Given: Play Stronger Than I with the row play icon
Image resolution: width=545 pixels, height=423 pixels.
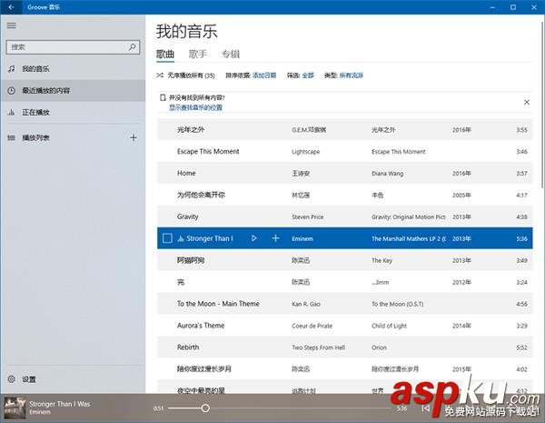Looking at the screenshot, I should 254,238.
